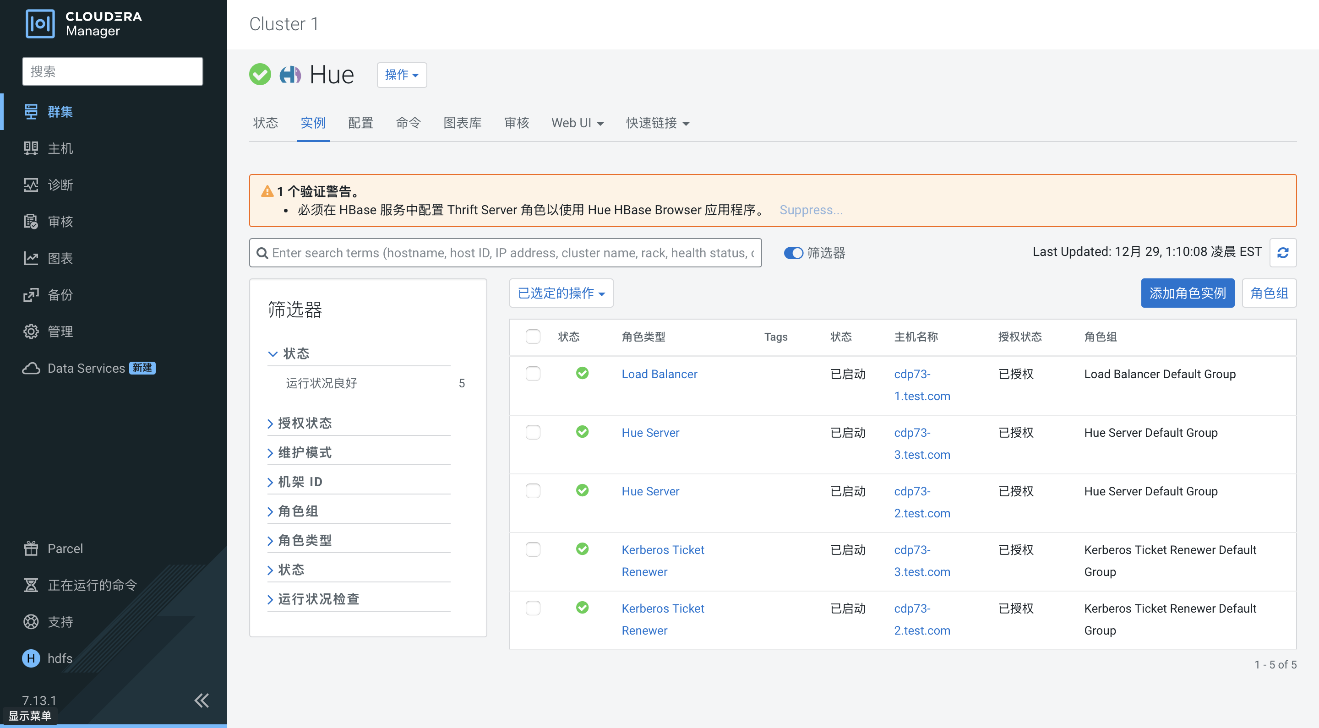Open Administration (管理) gear icon
This screenshot has height=728, width=1319.
click(31, 331)
